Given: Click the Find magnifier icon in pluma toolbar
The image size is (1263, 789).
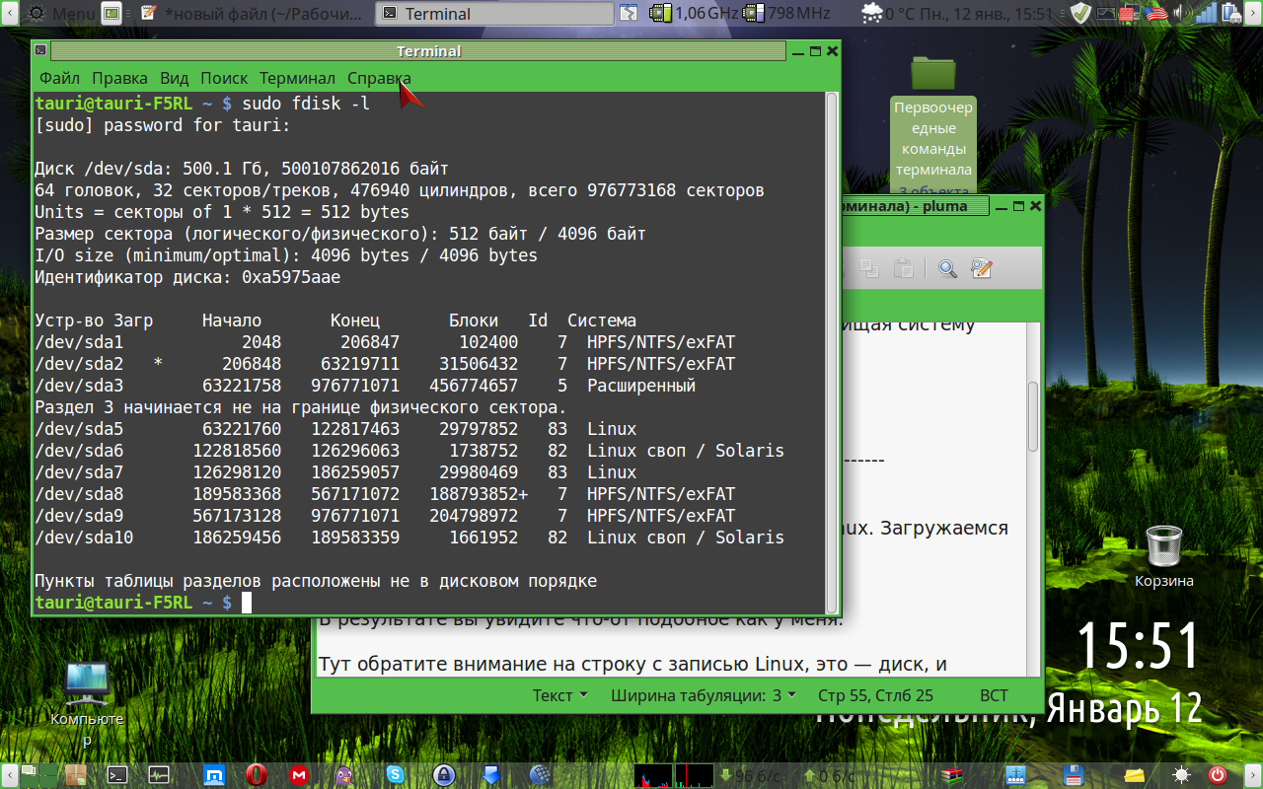Looking at the screenshot, I should pos(947,269).
